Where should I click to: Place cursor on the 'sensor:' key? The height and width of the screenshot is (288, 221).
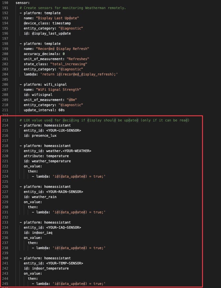tap(23, 3)
